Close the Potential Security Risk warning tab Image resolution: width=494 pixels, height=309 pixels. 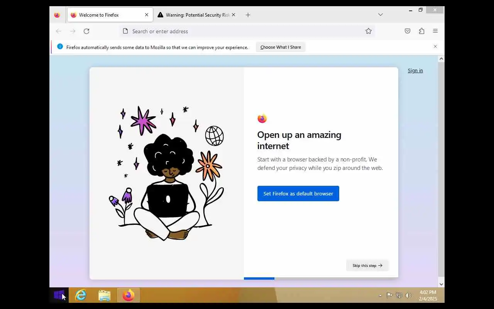pos(233,15)
